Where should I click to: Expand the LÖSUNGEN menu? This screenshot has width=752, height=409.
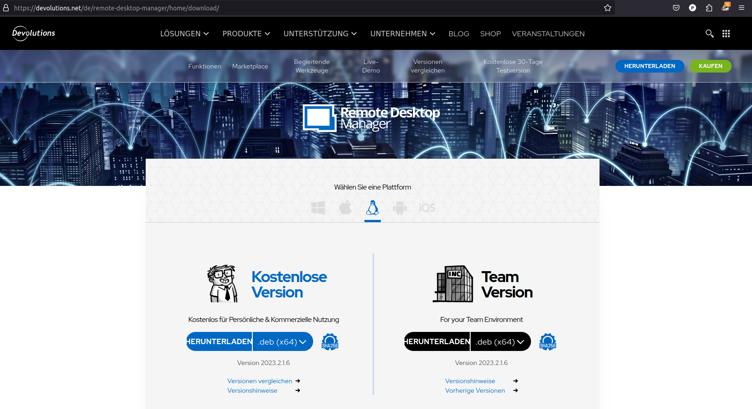click(x=184, y=34)
